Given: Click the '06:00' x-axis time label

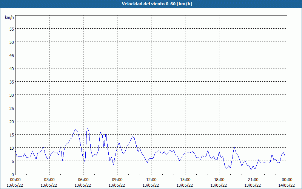Looking at the screenshot, I should pos(83,180).
